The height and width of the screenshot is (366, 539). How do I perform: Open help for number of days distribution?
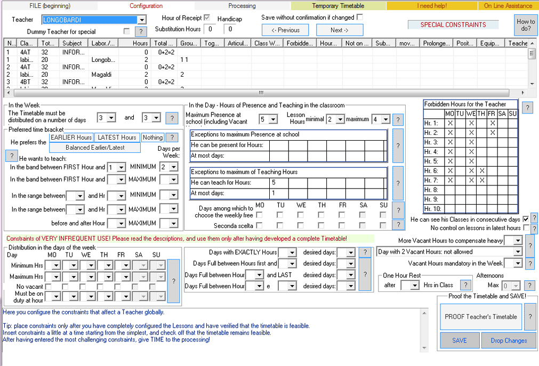(172, 118)
